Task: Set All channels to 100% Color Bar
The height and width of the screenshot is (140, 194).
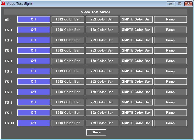Action: click(68, 19)
